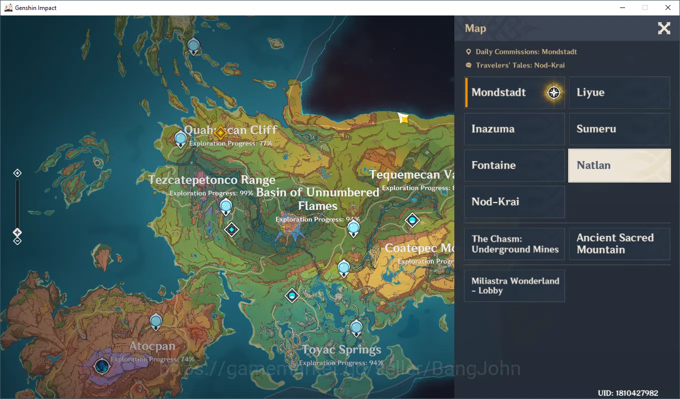Open the domain diamond below Tezcatepetonco waypoint
The width and height of the screenshot is (680, 399).
pyautogui.click(x=232, y=229)
